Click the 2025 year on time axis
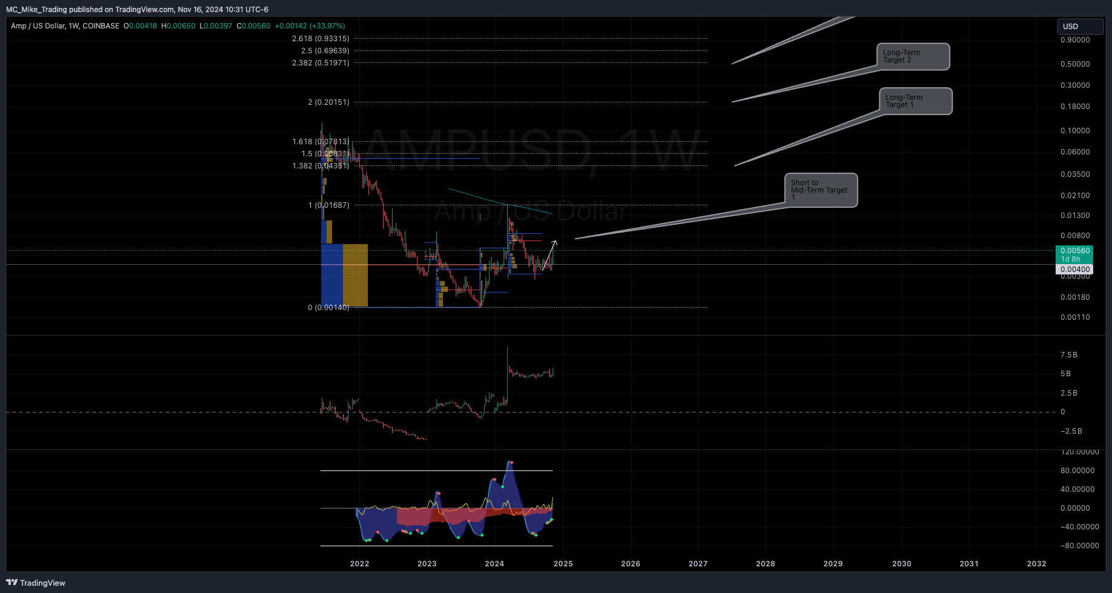The height and width of the screenshot is (593, 1112). coord(563,564)
